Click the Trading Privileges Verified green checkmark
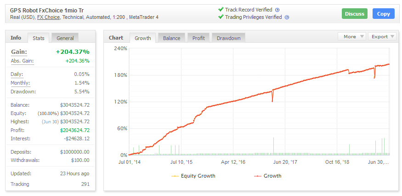402x196 pixels. (x=221, y=17)
